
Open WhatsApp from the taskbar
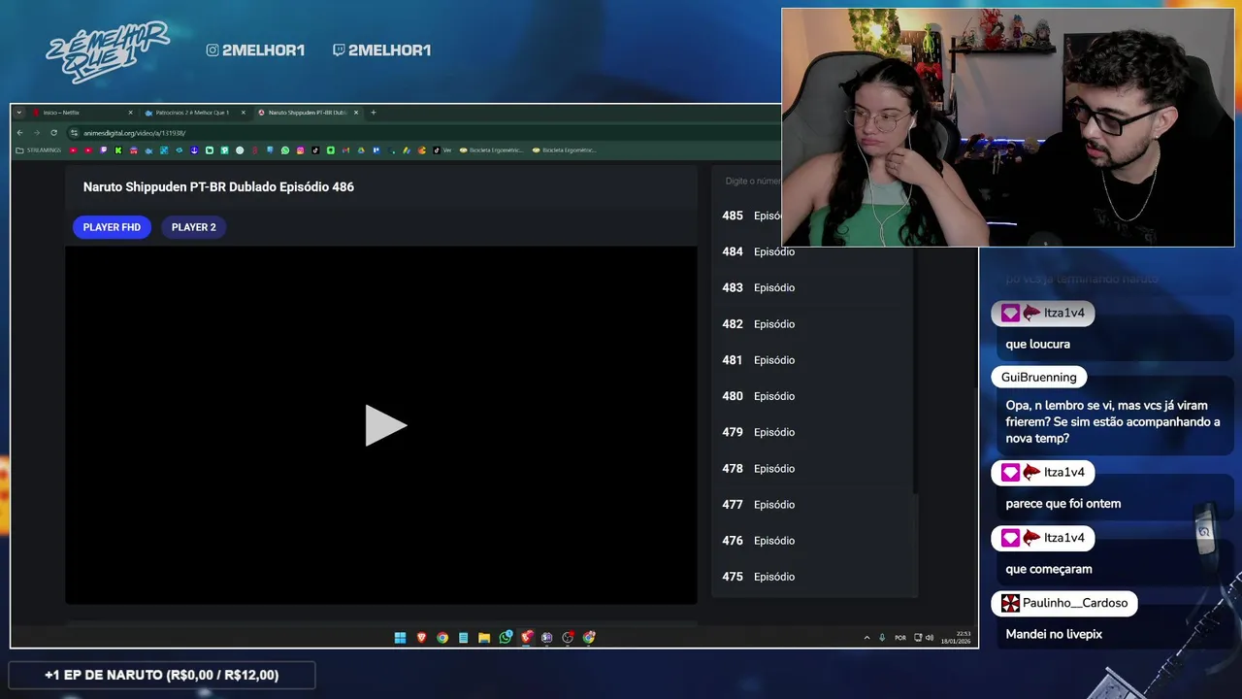tap(506, 638)
